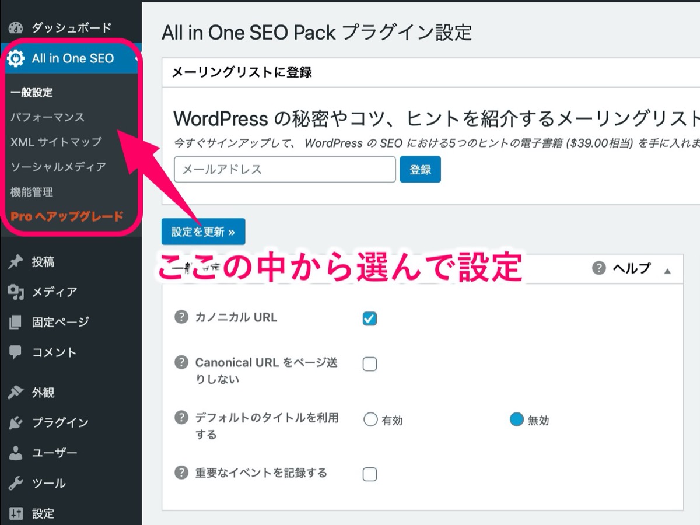Open the ヘルプ help dropdown

622,268
